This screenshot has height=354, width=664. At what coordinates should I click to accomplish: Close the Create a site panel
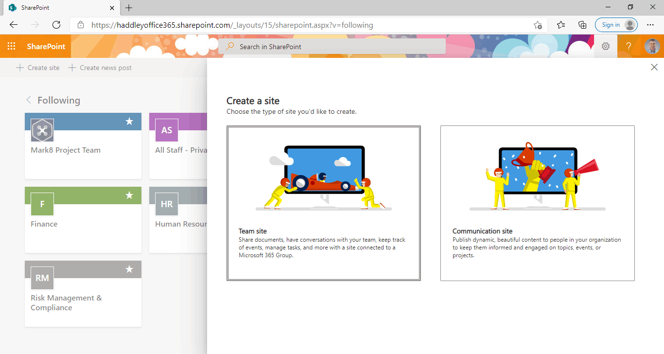654,68
